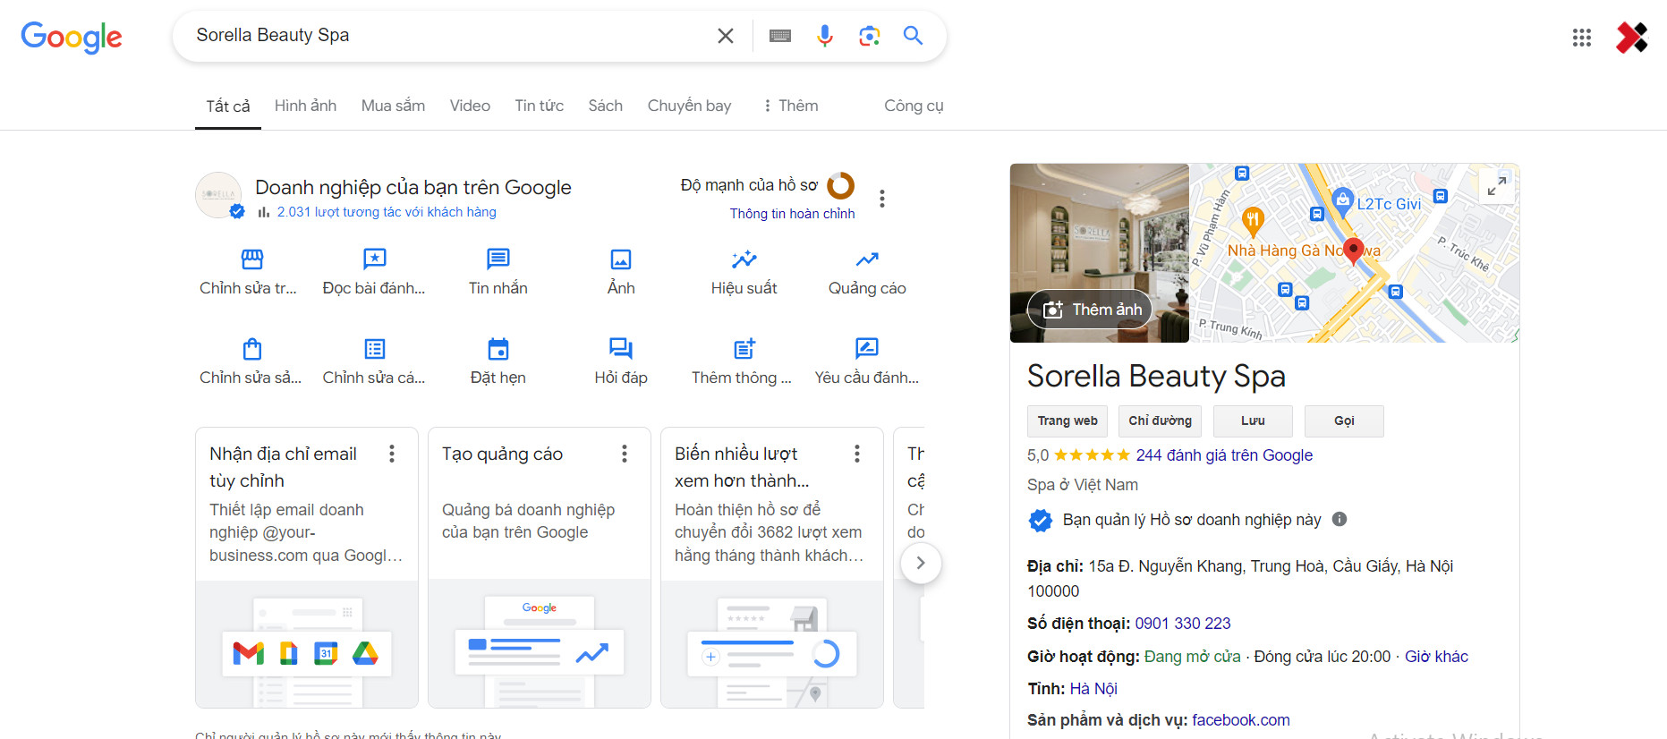This screenshot has height=739, width=1667.
Task: Click the Chỉ đường directions button
Action: [x=1161, y=421]
